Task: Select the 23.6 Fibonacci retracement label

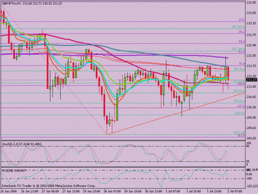Action: (242, 20)
